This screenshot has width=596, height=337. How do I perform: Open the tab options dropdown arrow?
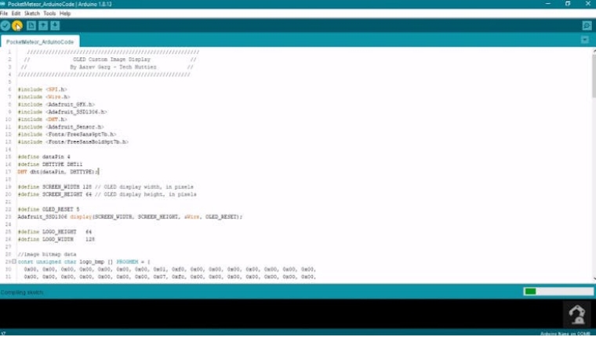pos(586,40)
